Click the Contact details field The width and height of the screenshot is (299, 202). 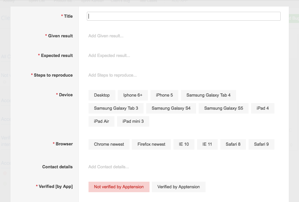109,167
